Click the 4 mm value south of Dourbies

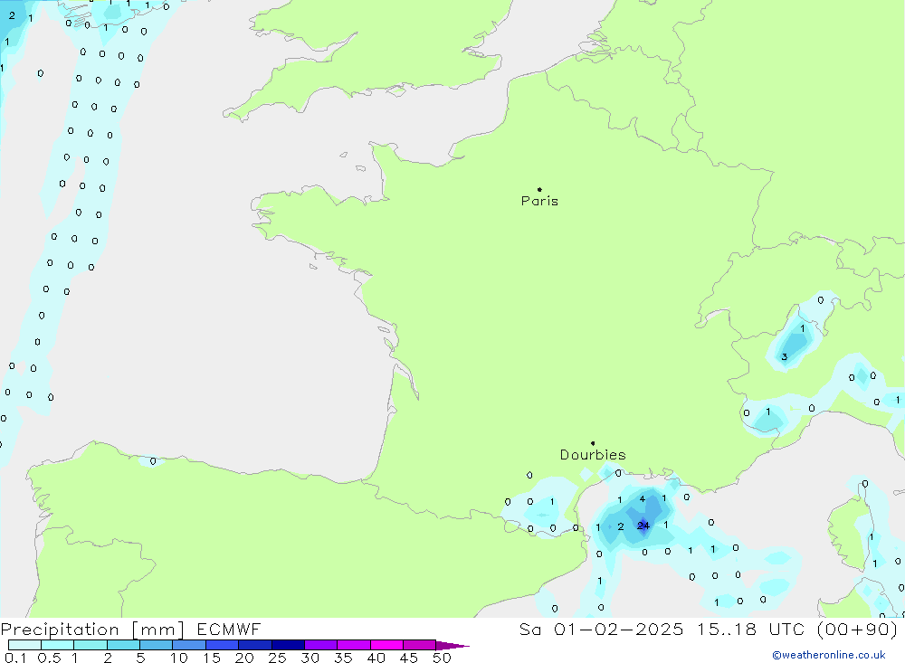click(642, 498)
